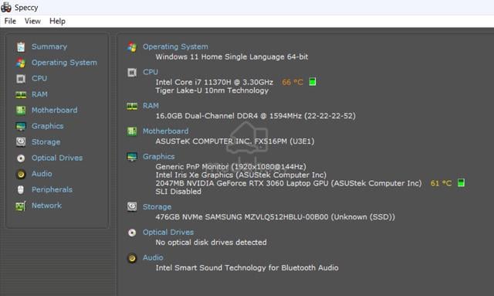Click the RAM stick icon in sidebar
The width and height of the screenshot is (494, 296).
click(21, 94)
